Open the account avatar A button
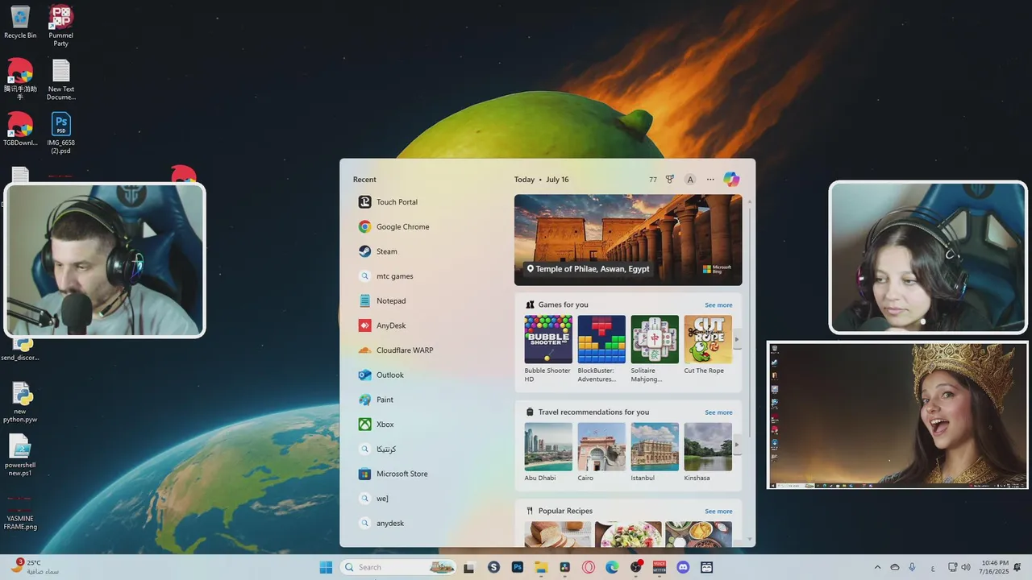Screen dimensions: 1032x580 pos(690,180)
